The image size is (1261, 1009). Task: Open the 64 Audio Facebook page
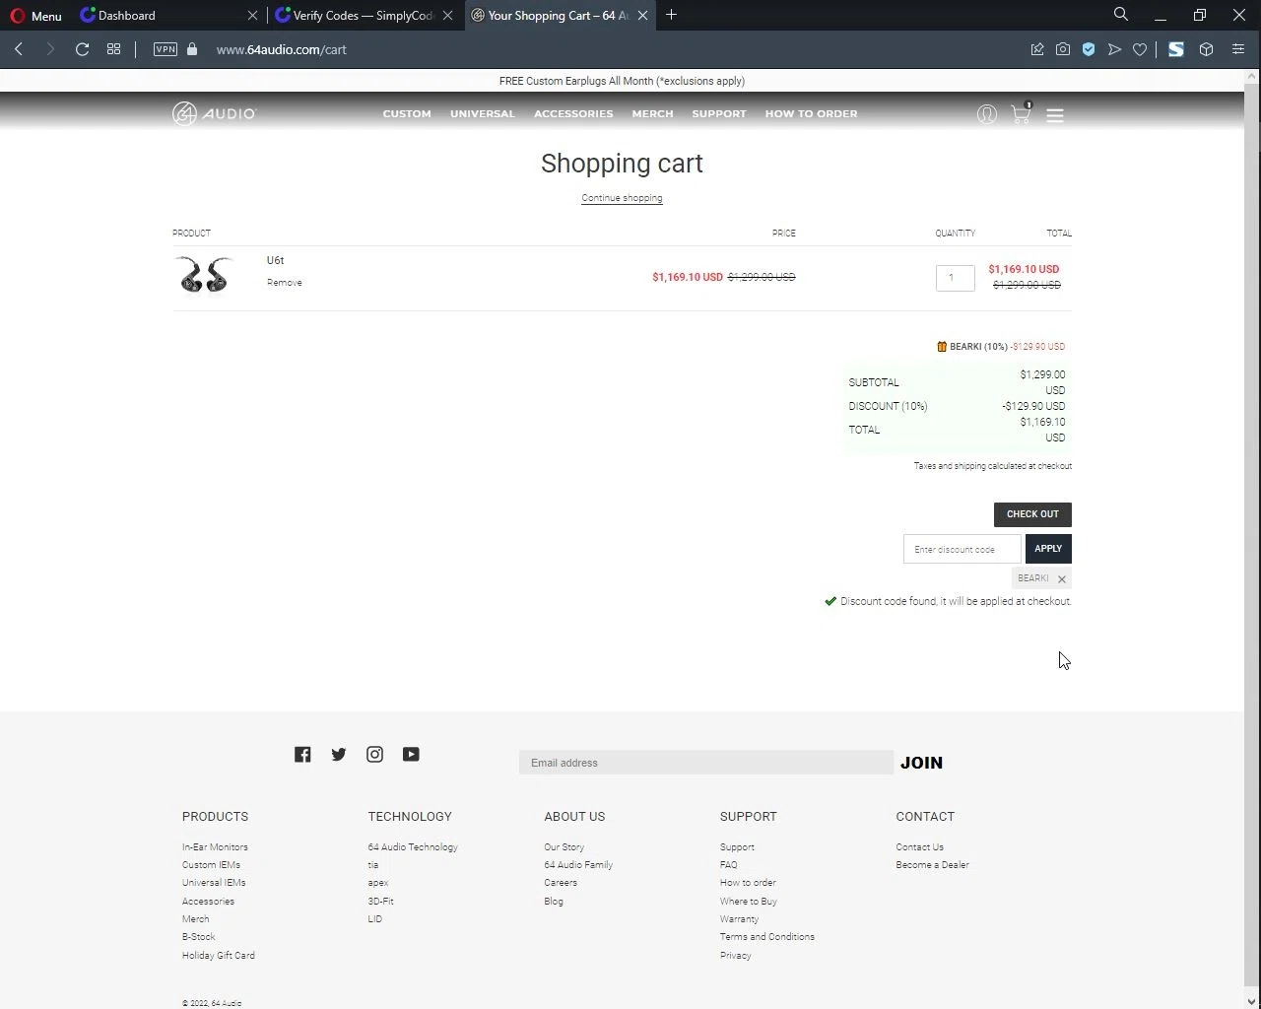tap(302, 755)
